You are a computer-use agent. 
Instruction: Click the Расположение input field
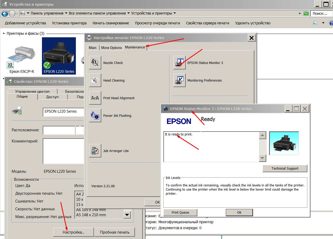[63, 130]
